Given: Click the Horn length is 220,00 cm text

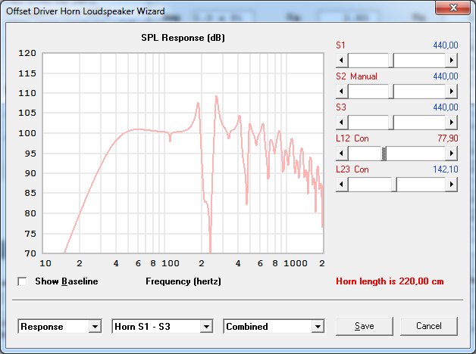Looking at the screenshot, I should (x=390, y=281).
